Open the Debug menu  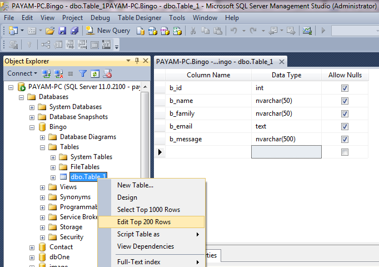100,18
